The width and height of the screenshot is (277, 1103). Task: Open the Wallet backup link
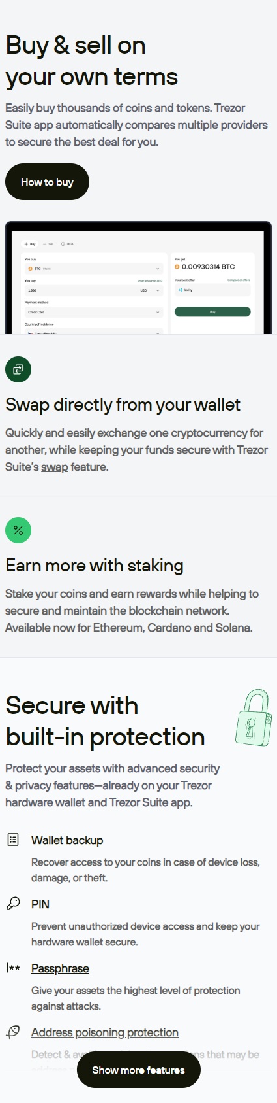[67, 840]
